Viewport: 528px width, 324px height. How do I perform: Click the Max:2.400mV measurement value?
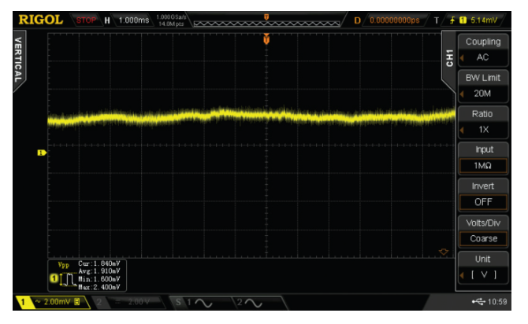(99, 287)
